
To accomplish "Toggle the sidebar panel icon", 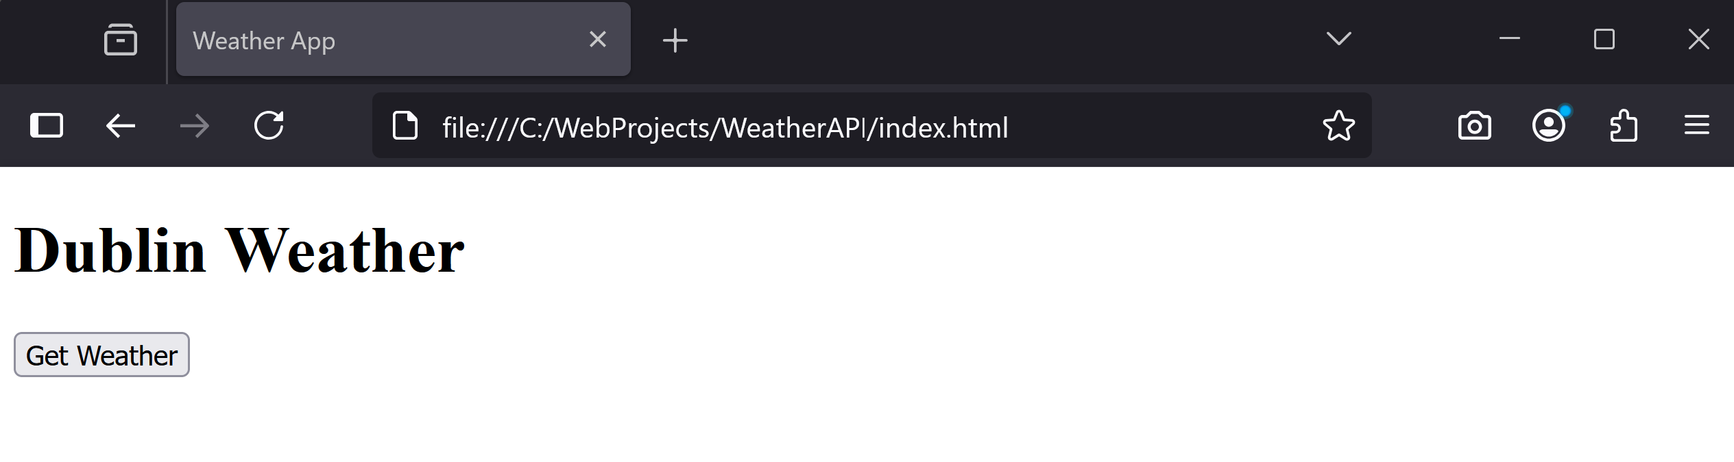I will [47, 126].
